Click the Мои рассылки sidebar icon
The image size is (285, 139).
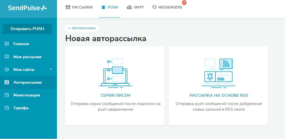pyautogui.click(x=7, y=57)
